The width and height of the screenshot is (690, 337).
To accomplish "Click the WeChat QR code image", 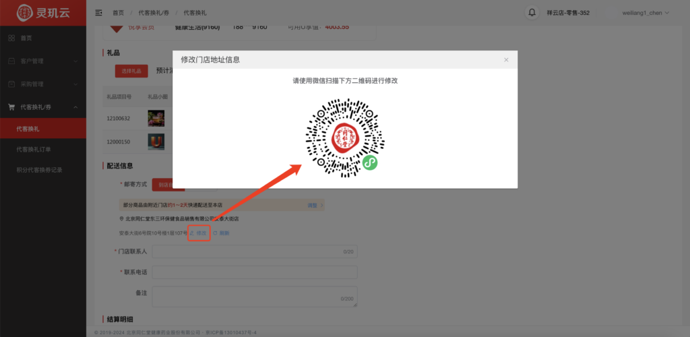I will pyautogui.click(x=345, y=138).
